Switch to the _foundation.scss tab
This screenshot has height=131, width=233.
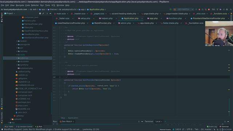coord(196,23)
